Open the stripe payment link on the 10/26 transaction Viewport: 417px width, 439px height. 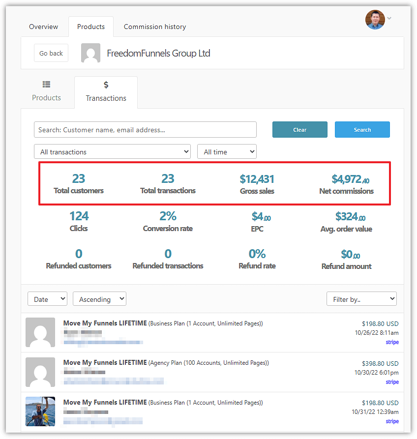click(392, 342)
